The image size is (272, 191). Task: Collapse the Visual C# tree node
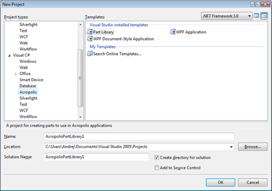pos(9,56)
